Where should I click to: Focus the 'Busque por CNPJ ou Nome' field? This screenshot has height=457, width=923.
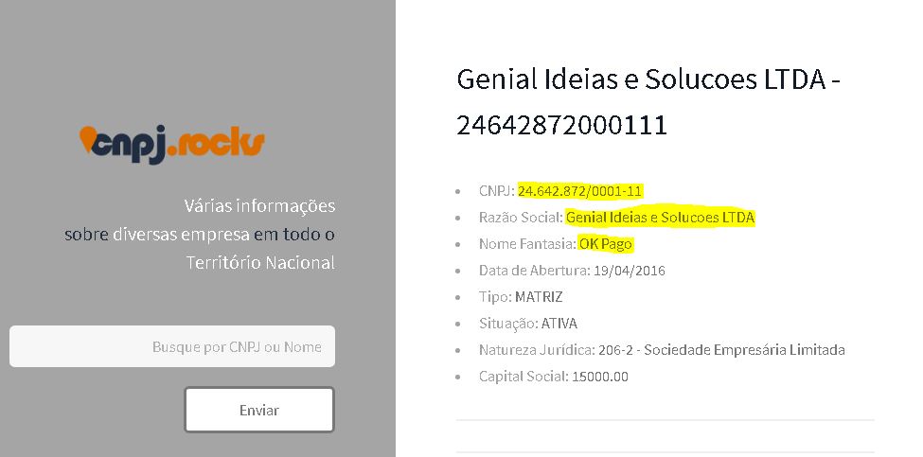tap(172, 347)
